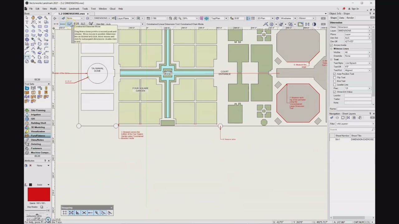Open the Cloud menu
The image size is (399, 224).
[x=112, y=9]
